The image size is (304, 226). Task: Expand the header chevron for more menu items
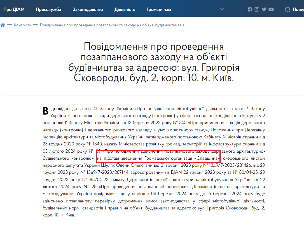tap(222, 10)
